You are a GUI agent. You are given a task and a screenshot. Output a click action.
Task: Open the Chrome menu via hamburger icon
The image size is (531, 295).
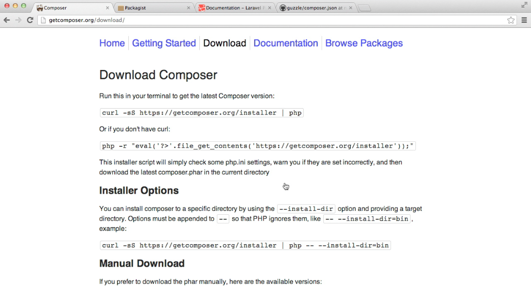(x=524, y=20)
